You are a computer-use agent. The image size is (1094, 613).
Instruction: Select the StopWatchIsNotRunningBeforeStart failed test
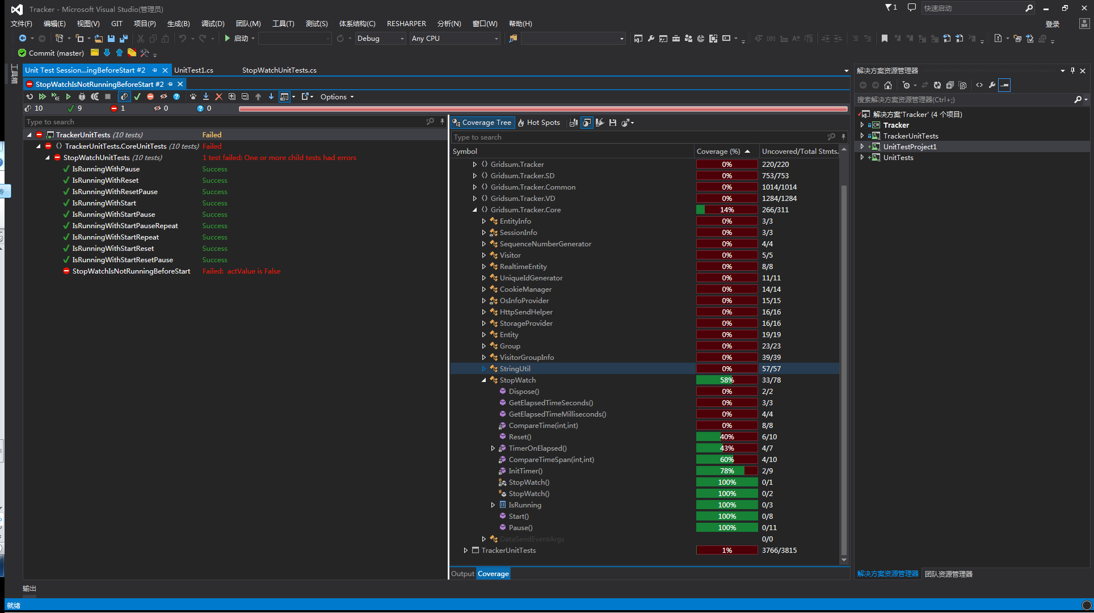tap(131, 271)
